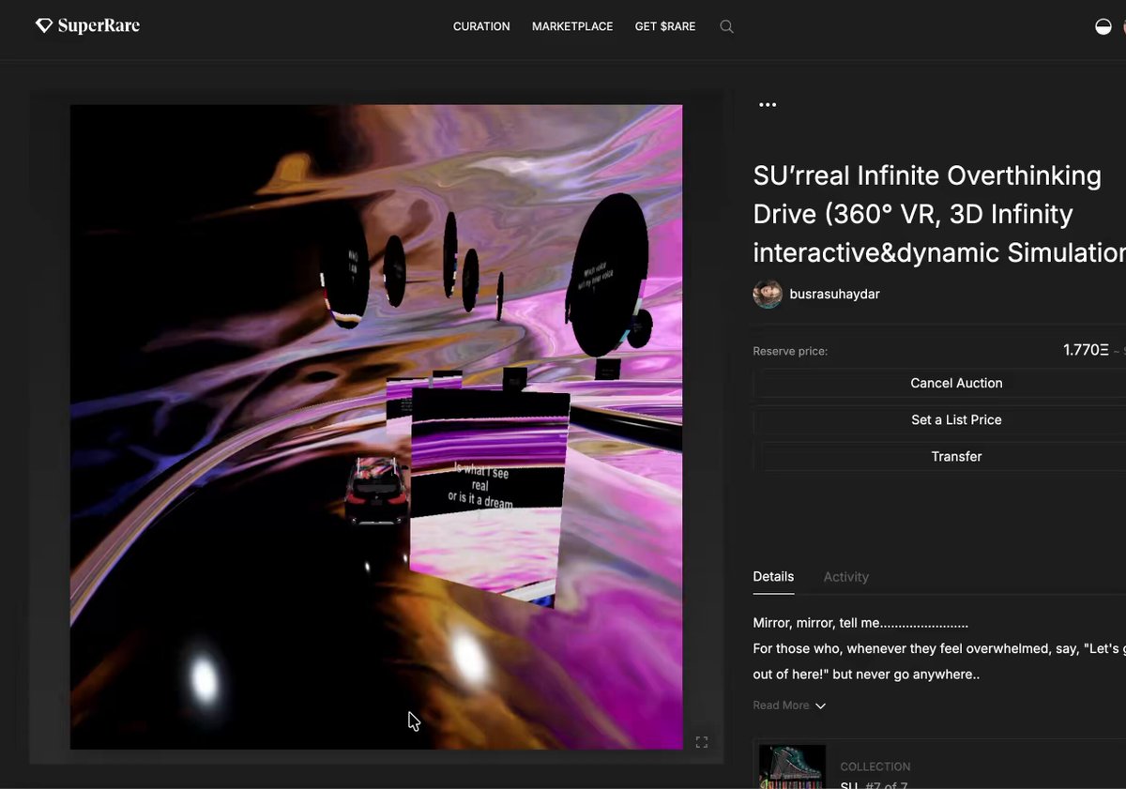
Task: Select the Details tab
Action: click(x=773, y=577)
